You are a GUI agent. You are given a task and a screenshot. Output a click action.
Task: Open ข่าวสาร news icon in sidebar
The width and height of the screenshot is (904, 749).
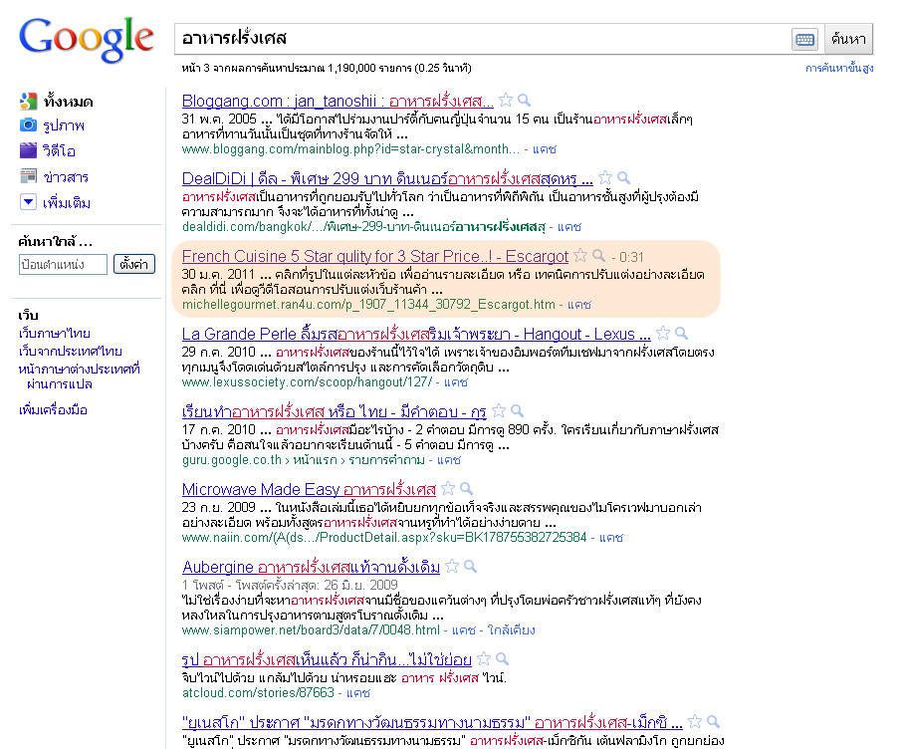[28, 176]
